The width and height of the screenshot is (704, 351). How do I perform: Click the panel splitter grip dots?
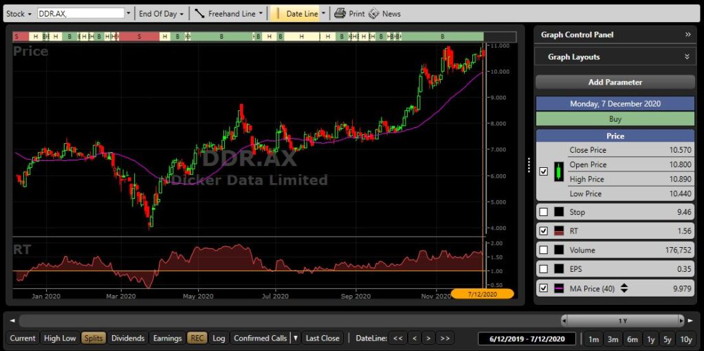[x=529, y=165]
